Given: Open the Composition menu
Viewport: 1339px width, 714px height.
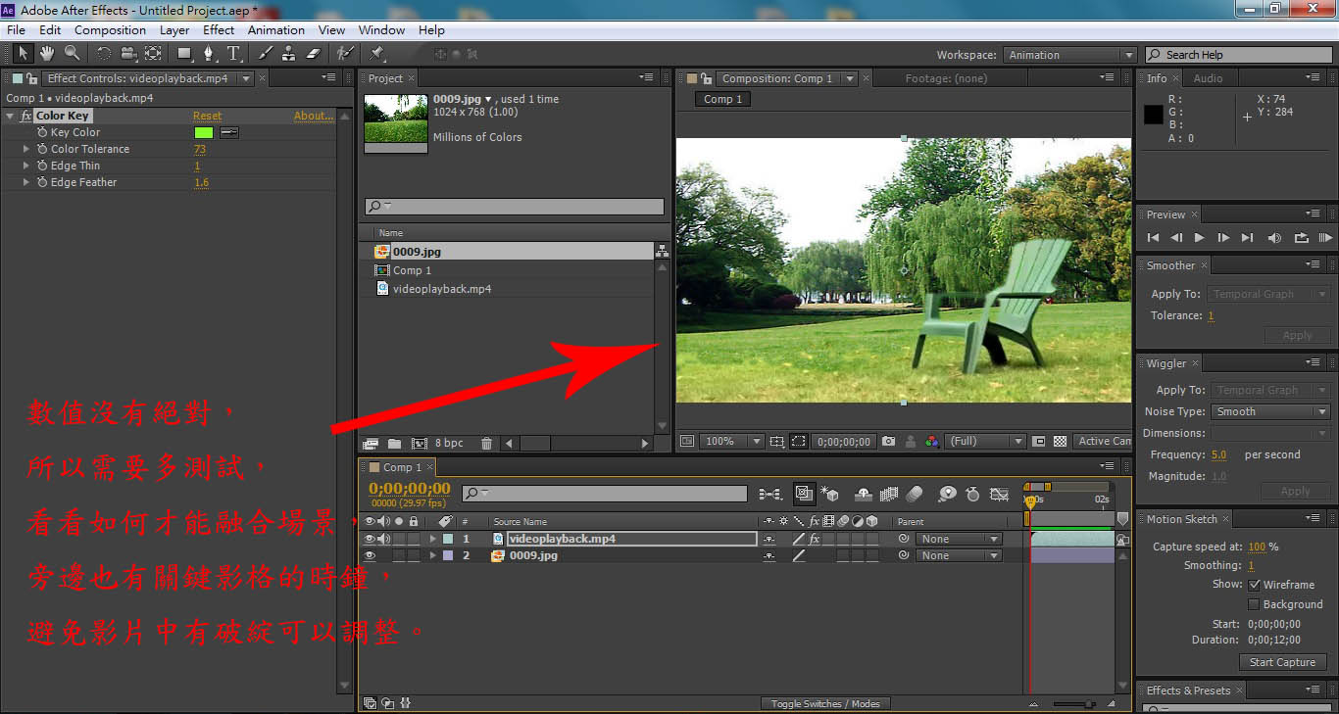Looking at the screenshot, I should [110, 30].
